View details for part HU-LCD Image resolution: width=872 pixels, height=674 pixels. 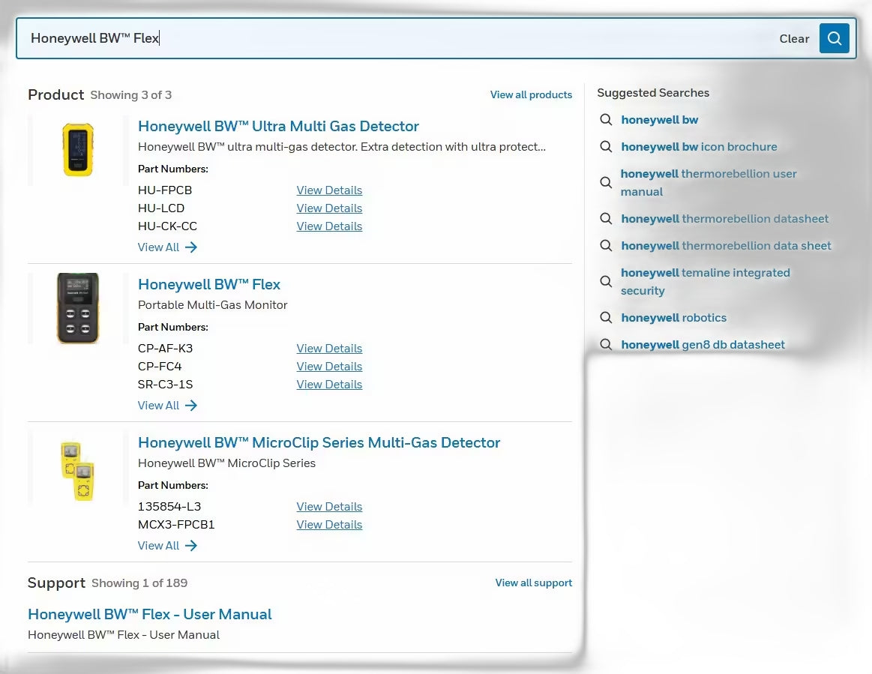329,208
